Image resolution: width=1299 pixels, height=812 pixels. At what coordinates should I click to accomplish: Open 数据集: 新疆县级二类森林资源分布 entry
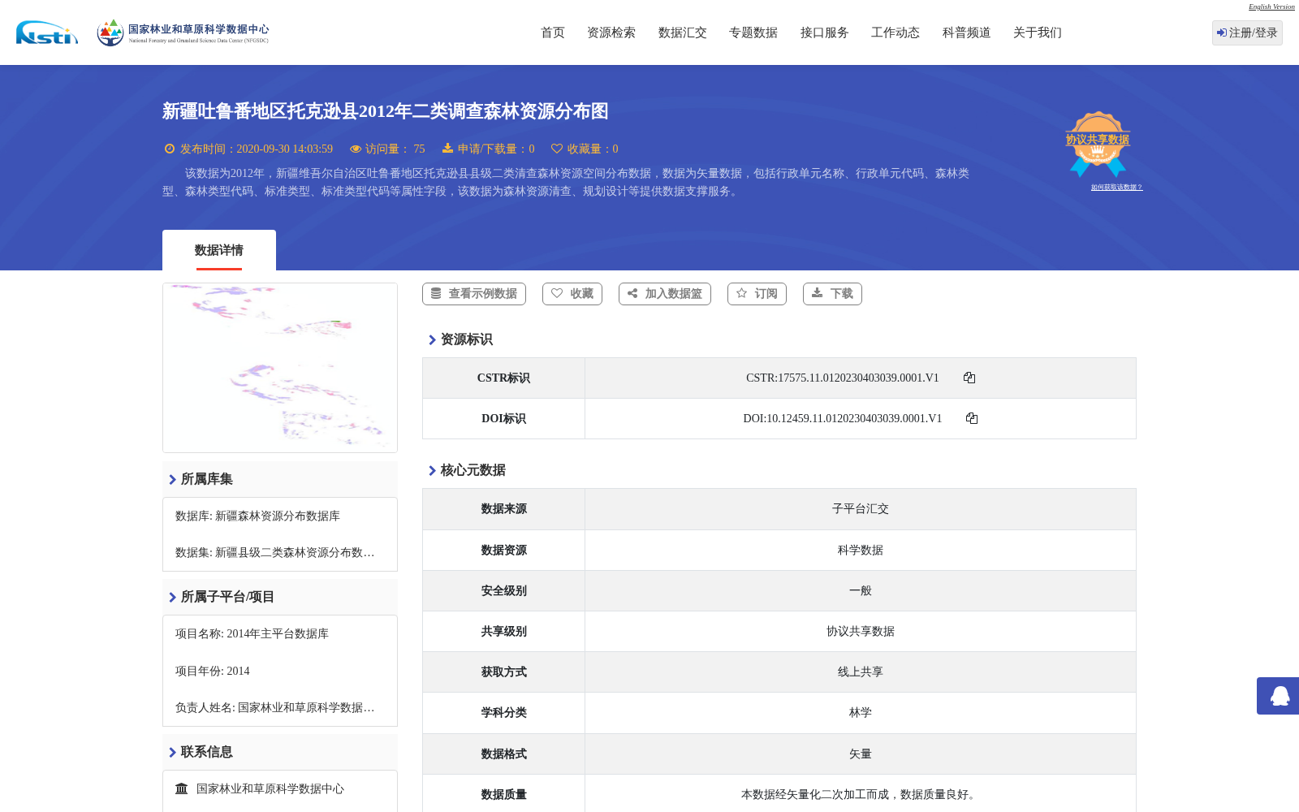pos(275,552)
